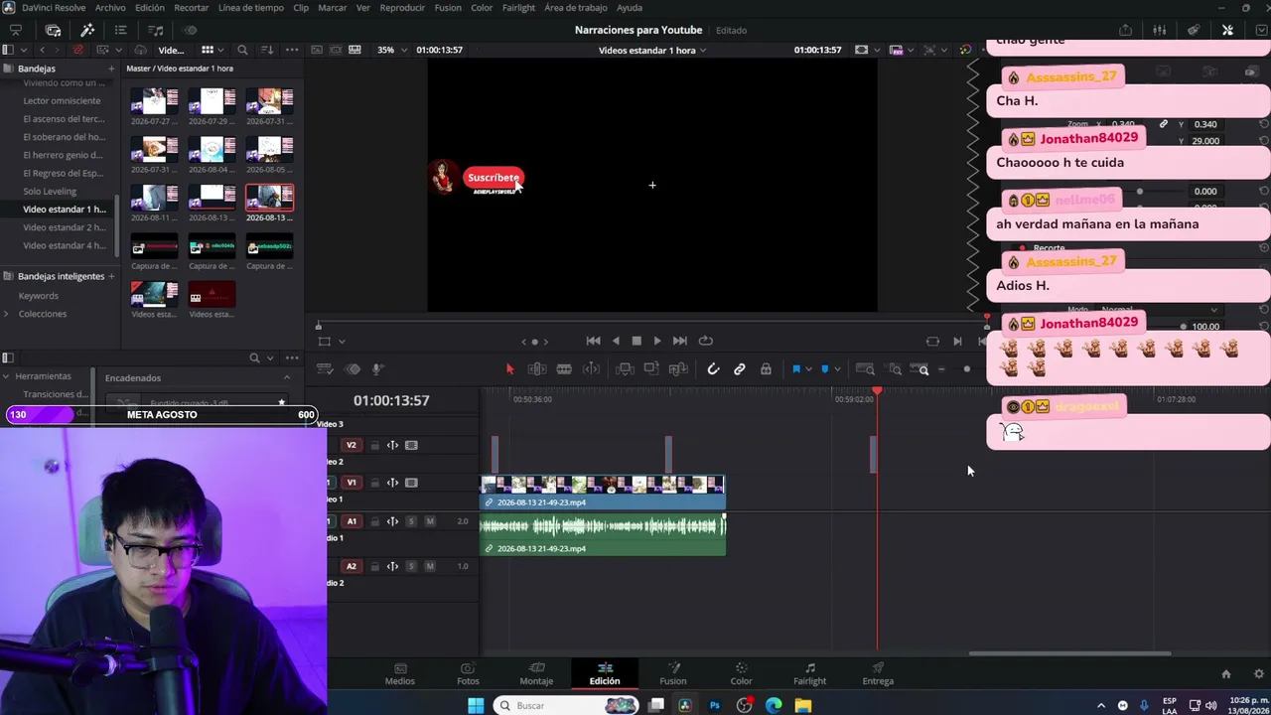Open File Explorer from the taskbar

[x=803, y=705]
